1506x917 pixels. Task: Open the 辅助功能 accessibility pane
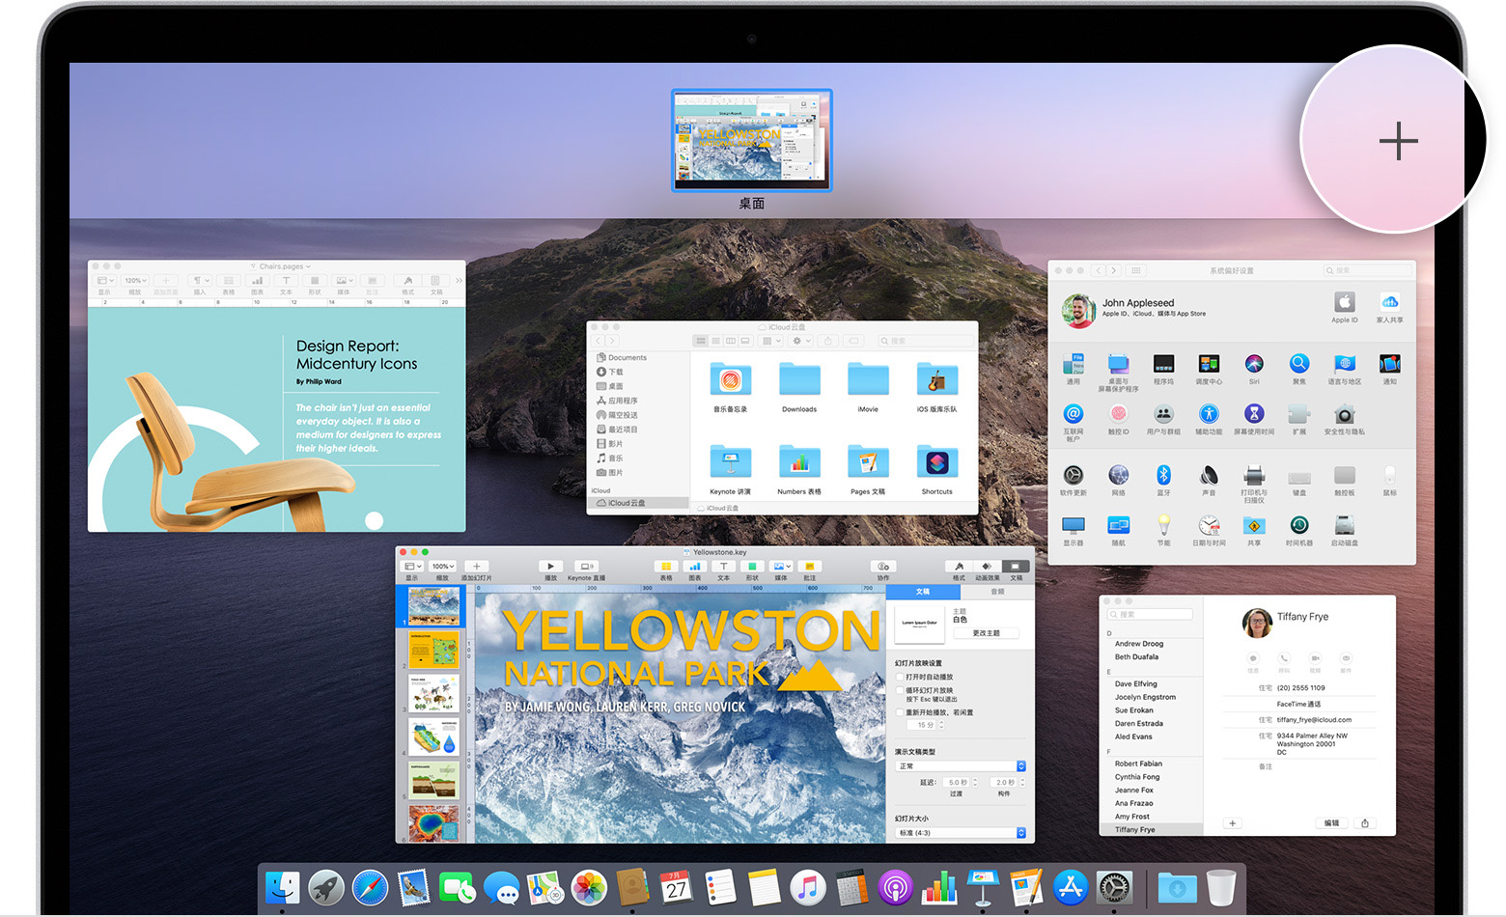click(x=1208, y=414)
